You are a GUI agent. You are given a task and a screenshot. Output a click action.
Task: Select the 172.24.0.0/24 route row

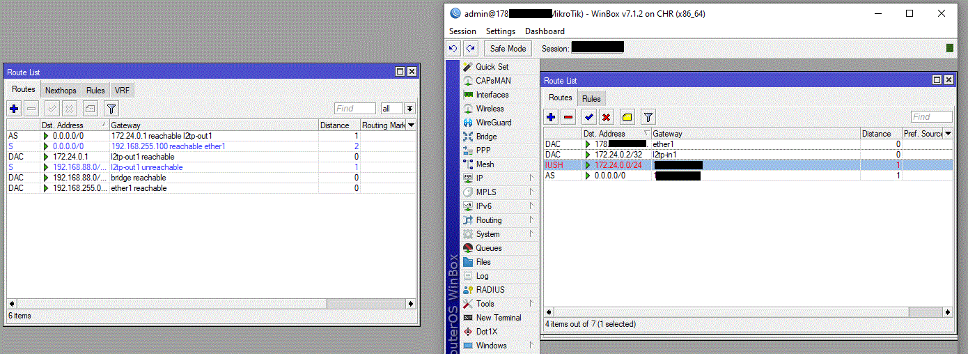click(749, 165)
